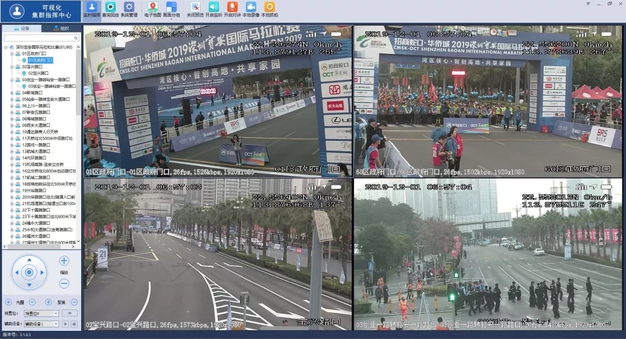This screenshot has width=626, height=339.
Task: Click the PTZ center button
Action: [29, 273]
